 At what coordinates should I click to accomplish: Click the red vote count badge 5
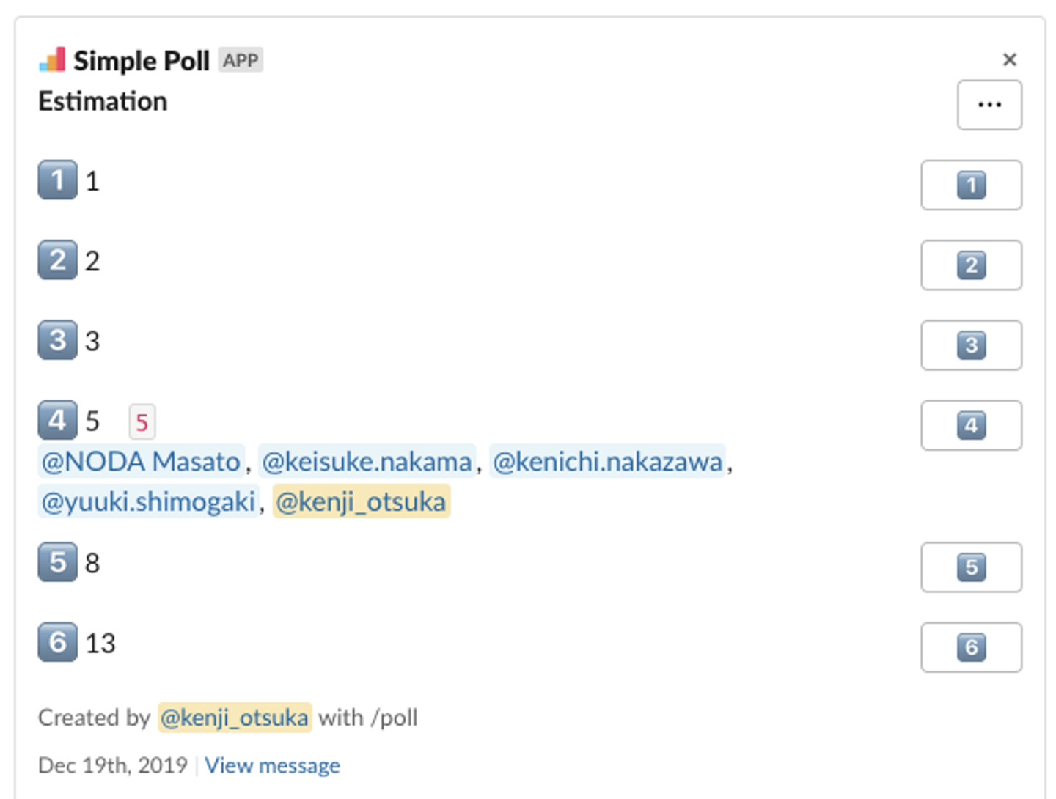pos(142,421)
